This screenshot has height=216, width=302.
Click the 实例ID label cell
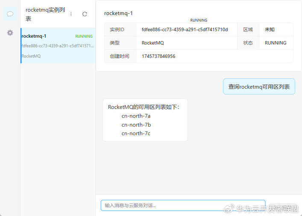[x=120, y=30]
